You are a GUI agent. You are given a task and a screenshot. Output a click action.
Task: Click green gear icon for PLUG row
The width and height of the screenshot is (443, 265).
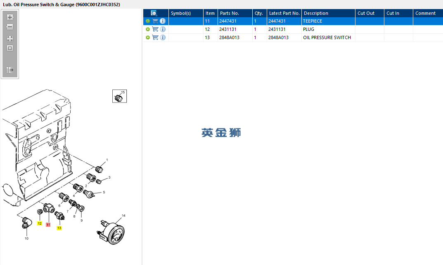tap(147, 29)
